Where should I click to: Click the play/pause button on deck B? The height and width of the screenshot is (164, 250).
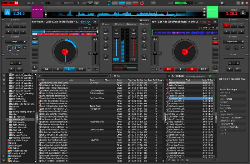point(192,69)
